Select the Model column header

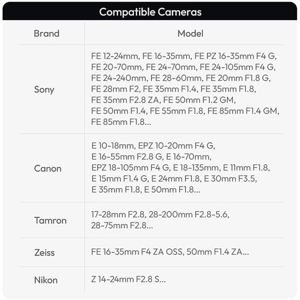point(190,34)
